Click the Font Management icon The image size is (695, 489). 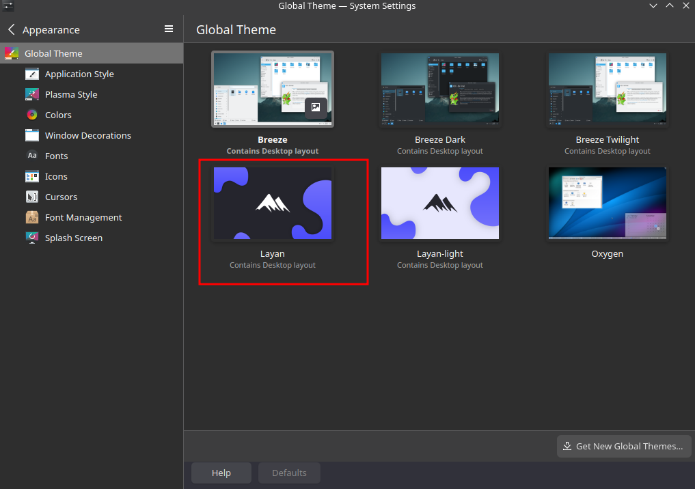32,217
